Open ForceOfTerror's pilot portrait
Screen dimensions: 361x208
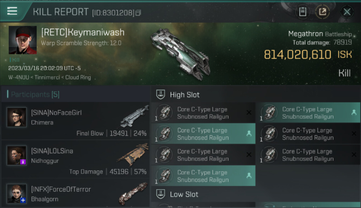[17, 194]
